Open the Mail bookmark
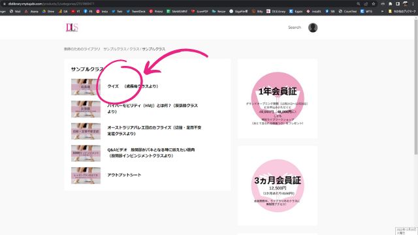Viewport: 418px width, 235px height. [15, 12]
